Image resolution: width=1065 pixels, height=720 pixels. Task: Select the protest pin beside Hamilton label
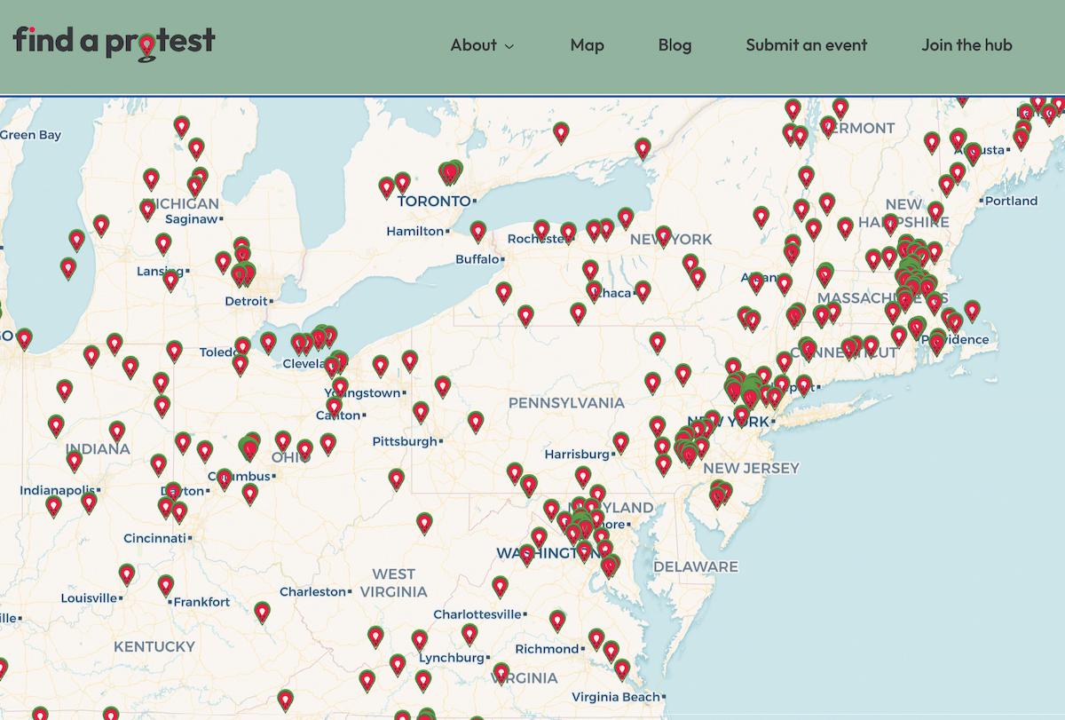point(478,231)
